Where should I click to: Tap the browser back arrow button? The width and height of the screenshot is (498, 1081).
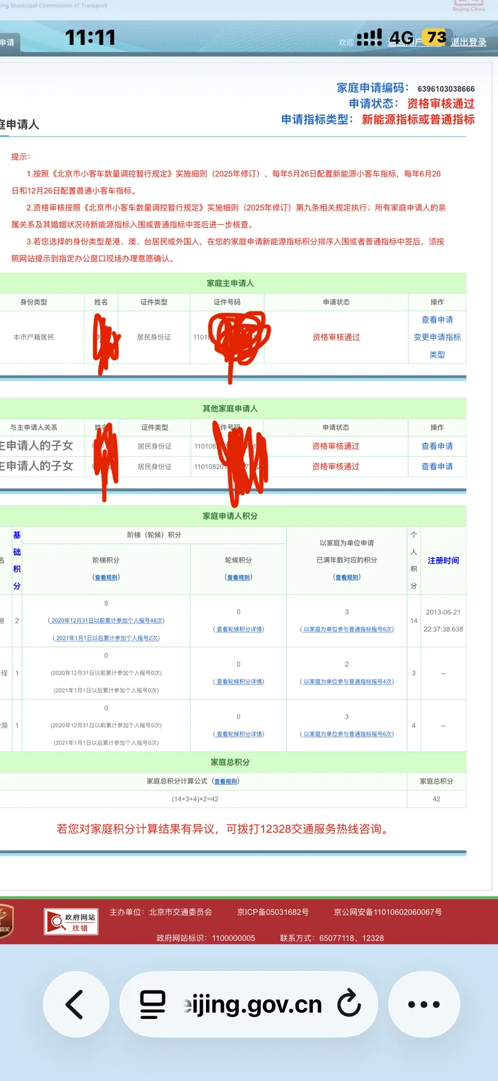[x=75, y=1004]
